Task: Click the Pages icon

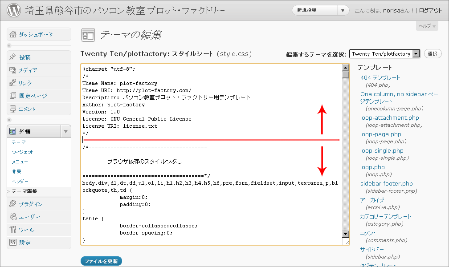Action: [x=13, y=96]
